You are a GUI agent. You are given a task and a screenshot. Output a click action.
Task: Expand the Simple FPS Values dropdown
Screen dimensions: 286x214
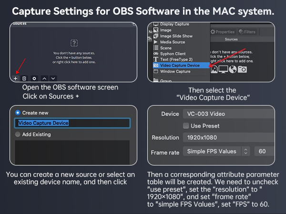pos(217,152)
